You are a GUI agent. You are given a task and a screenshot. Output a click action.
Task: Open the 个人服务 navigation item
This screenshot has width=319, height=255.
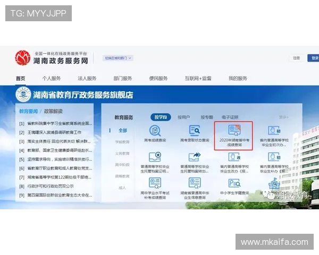click(52, 79)
